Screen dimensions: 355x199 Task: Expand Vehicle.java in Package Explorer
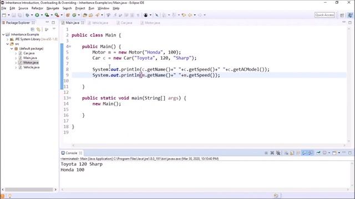[x=16, y=67]
